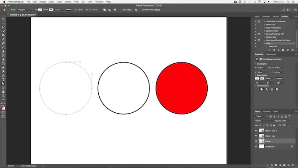Expand the Custom RGB to Grayscale action
The width and height of the screenshot is (298, 168).
[x=264, y=21]
